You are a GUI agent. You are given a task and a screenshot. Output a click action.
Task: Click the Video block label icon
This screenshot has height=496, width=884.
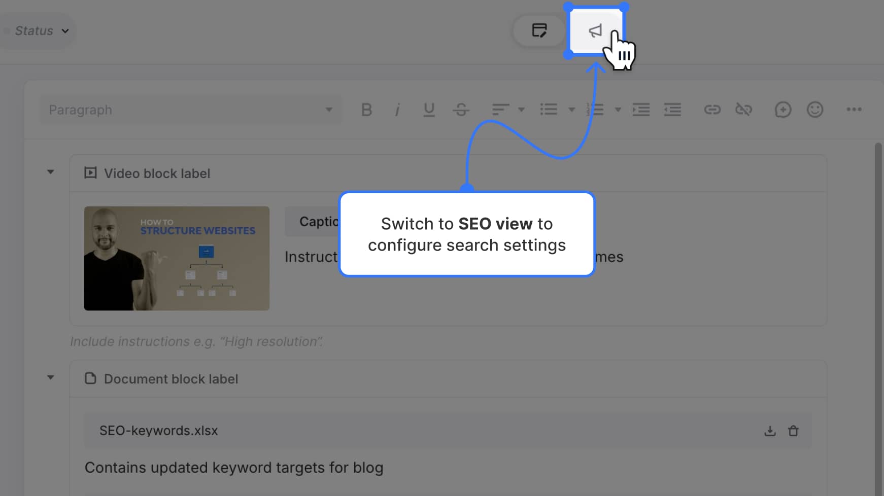click(90, 173)
